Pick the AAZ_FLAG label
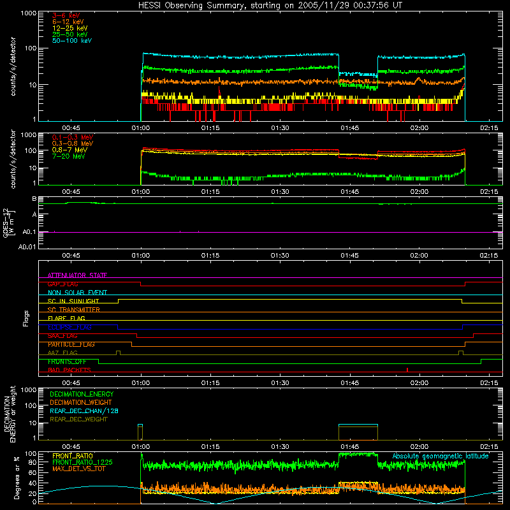Image resolution: width=510 pixels, height=510 pixels. coord(62,353)
